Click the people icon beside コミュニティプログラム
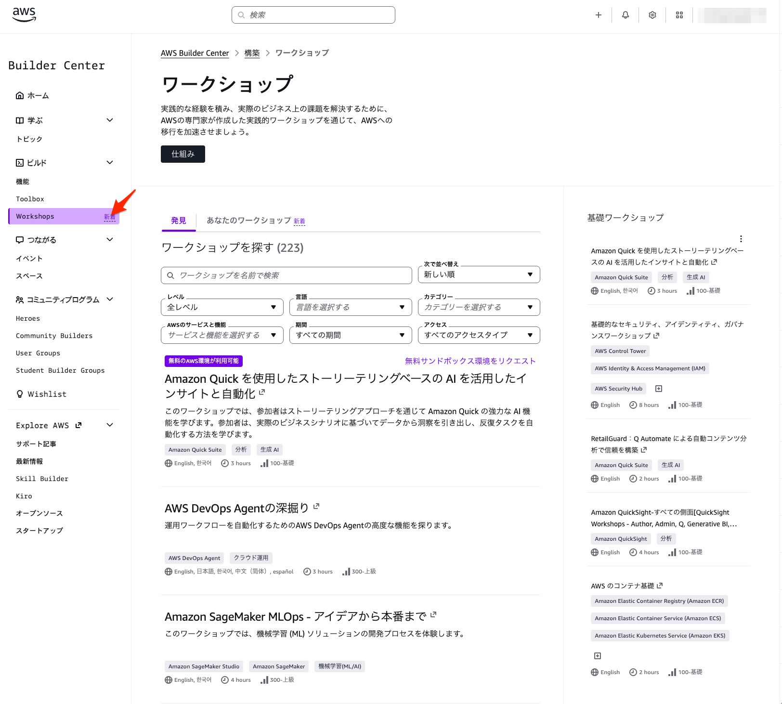 click(x=20, y=300)
